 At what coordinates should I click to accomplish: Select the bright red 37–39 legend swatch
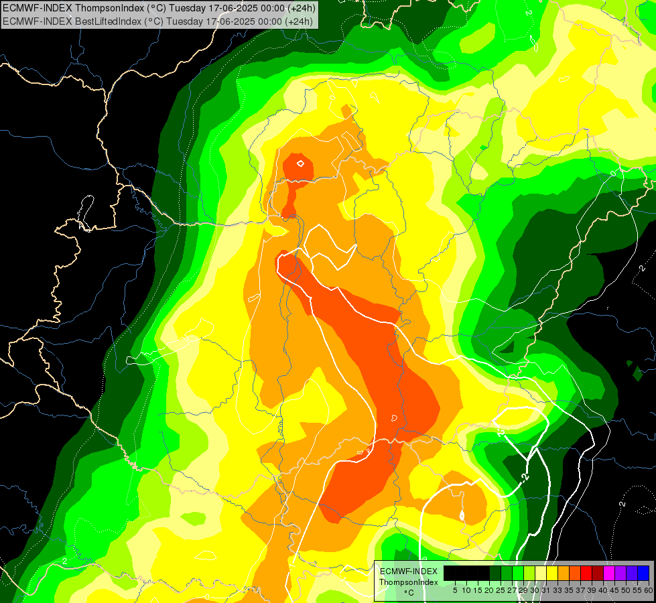click(586, 573)
